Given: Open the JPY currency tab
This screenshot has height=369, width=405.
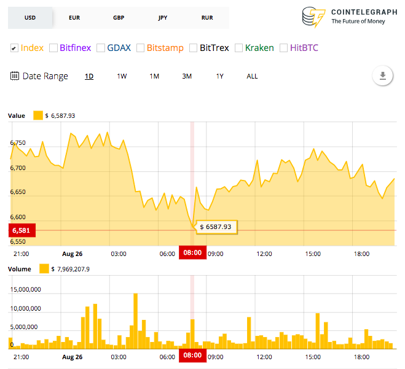Looking at the screenshot, I should pyautogui.click(x=163, y=18).
